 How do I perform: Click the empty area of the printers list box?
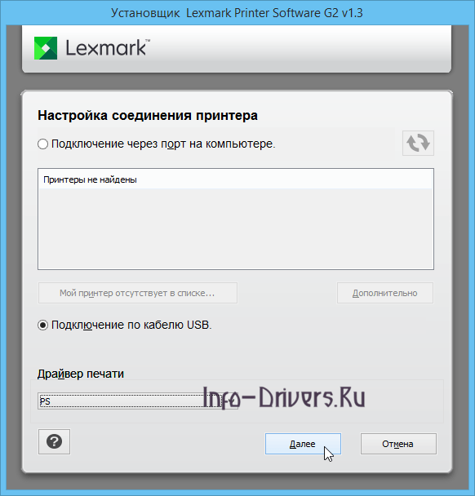pos(235,228)
